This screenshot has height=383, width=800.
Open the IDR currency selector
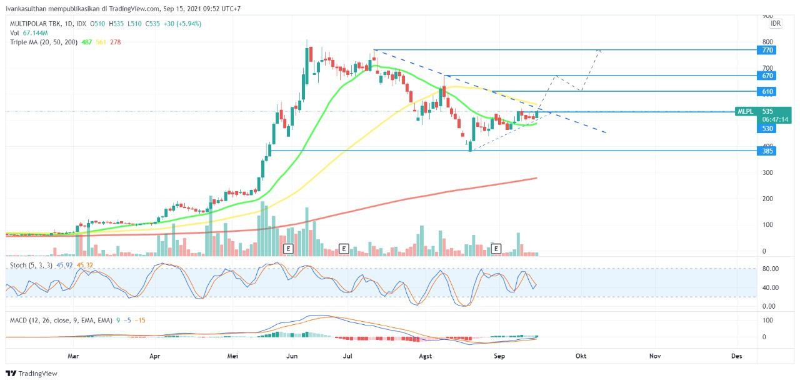click(x=776, y=23)
